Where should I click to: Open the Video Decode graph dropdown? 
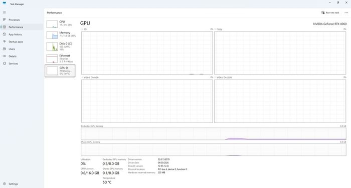(223, 77)
